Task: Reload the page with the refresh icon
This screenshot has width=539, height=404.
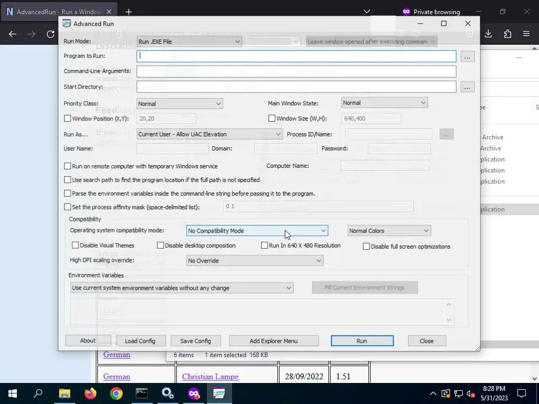Action: coord(51,34)
